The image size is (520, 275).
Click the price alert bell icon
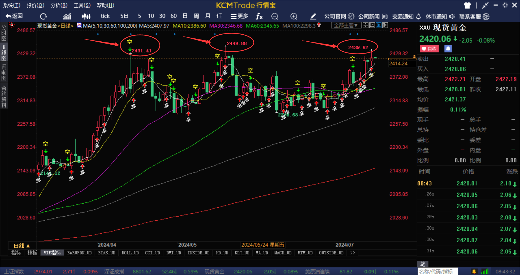[448, 49]
